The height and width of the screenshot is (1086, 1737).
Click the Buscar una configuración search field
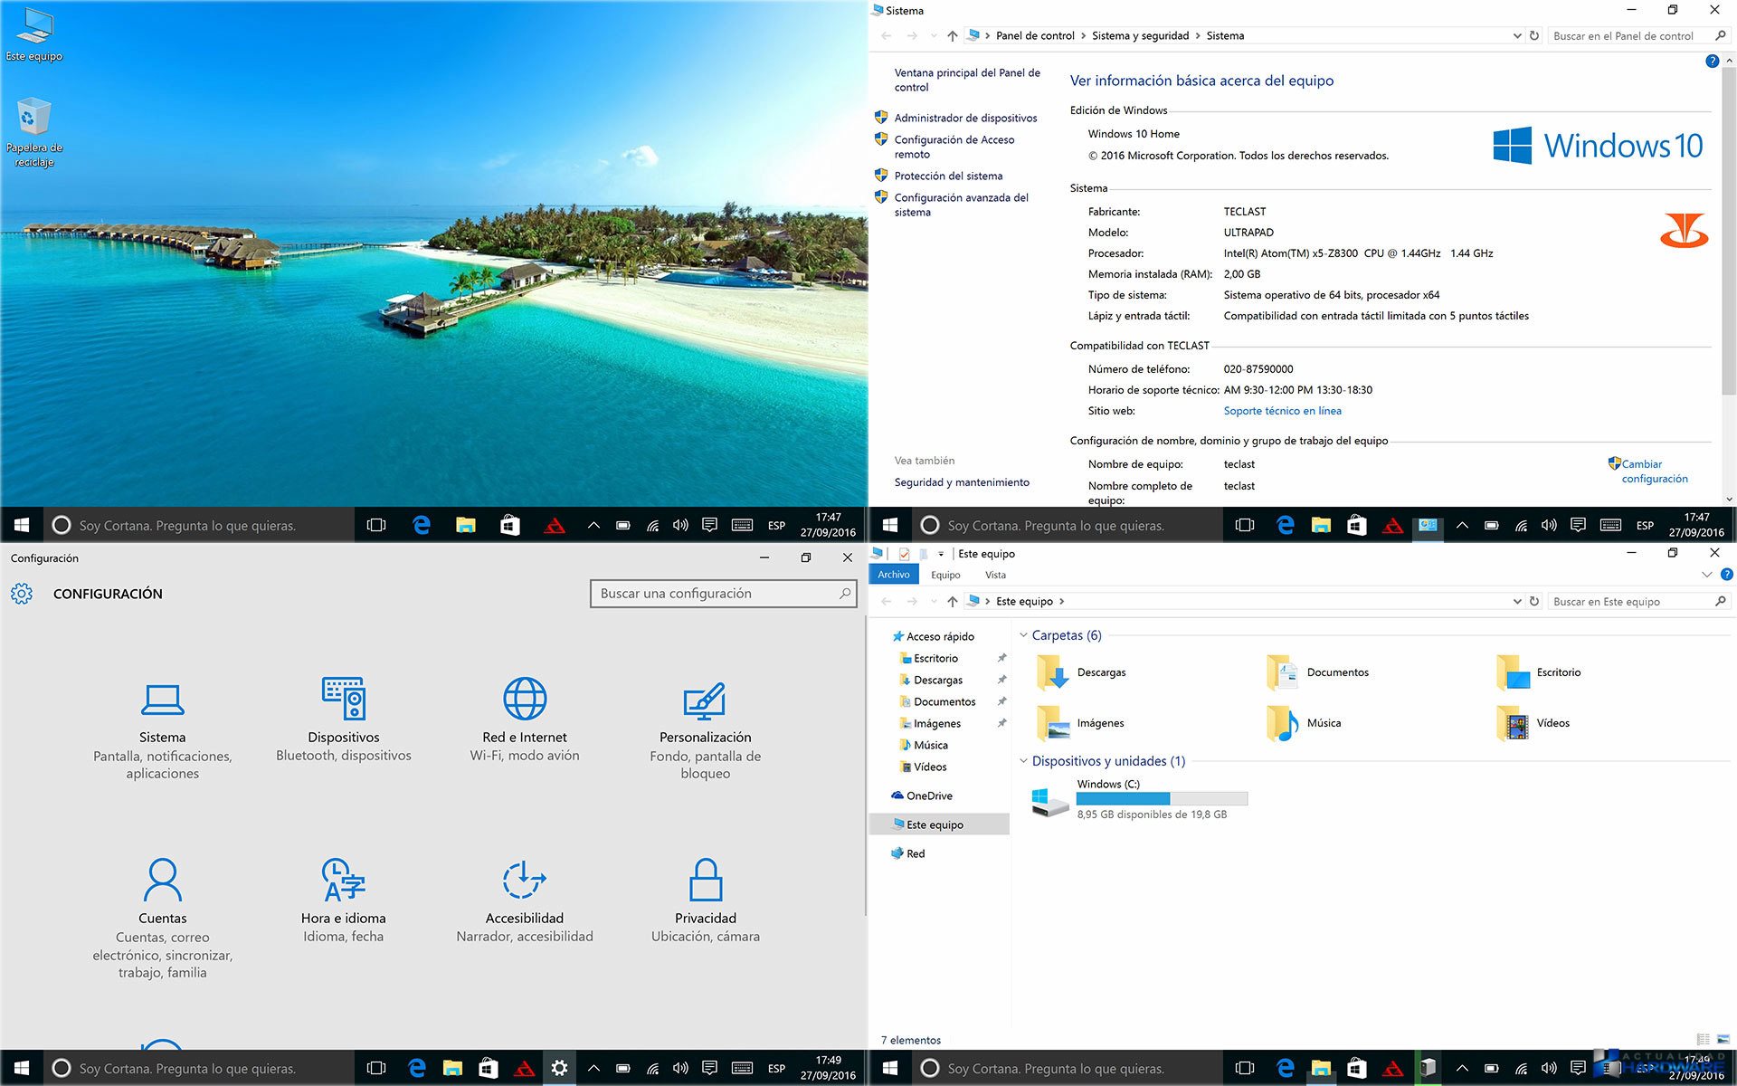(x=715, y=594)
